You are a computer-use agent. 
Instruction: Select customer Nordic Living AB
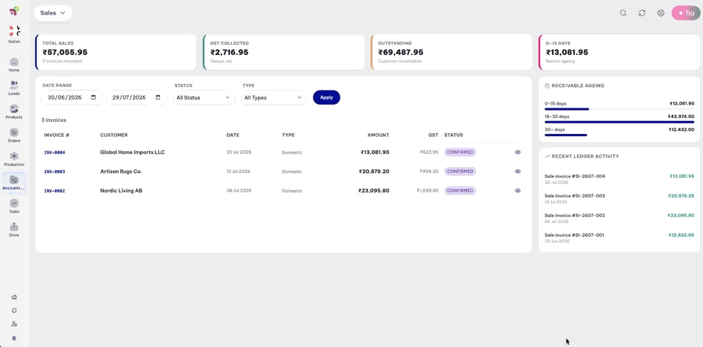pyautogui.click(x=121, y=190)
